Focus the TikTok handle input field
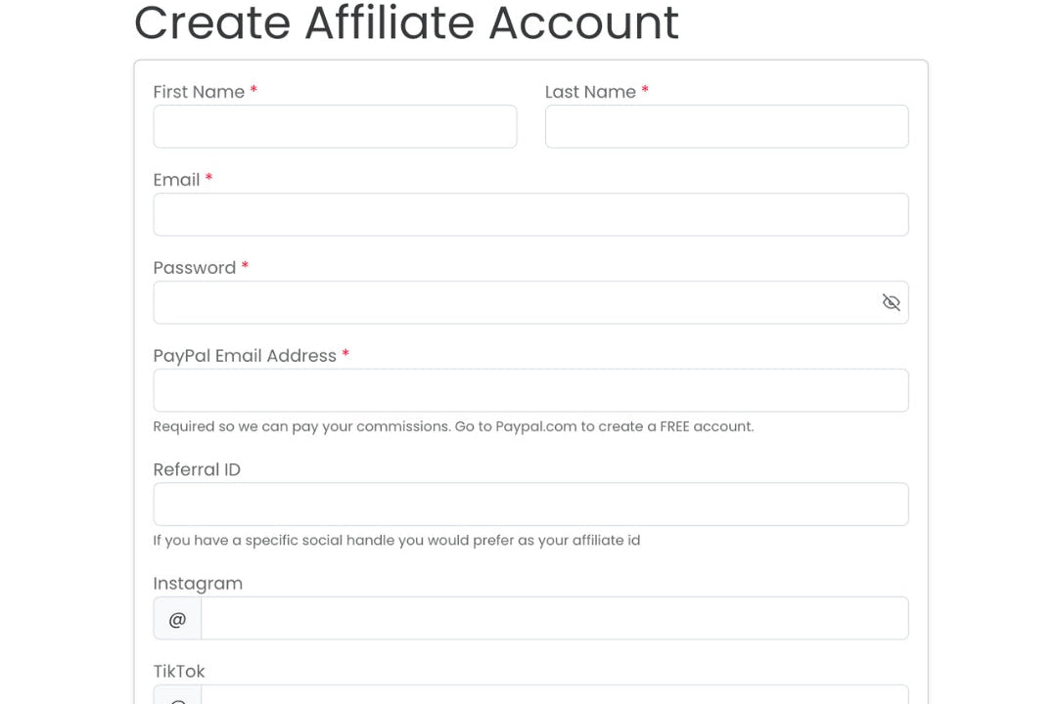This screenshot has width=1057, height=704. 554,696
